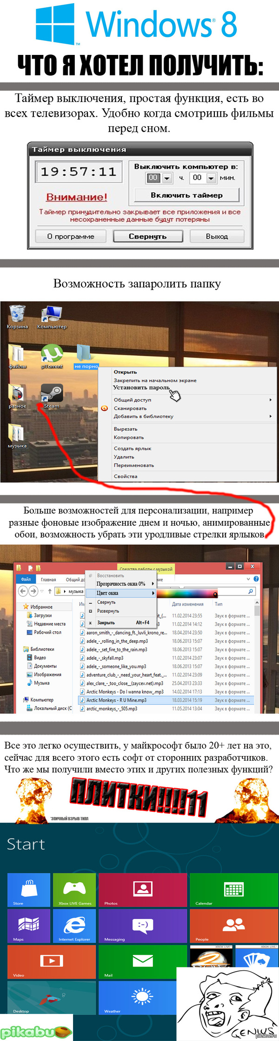Select 'Недавние места' in the navigation pane
Screen dimensions: 279x1041
(x=50, y=624)
